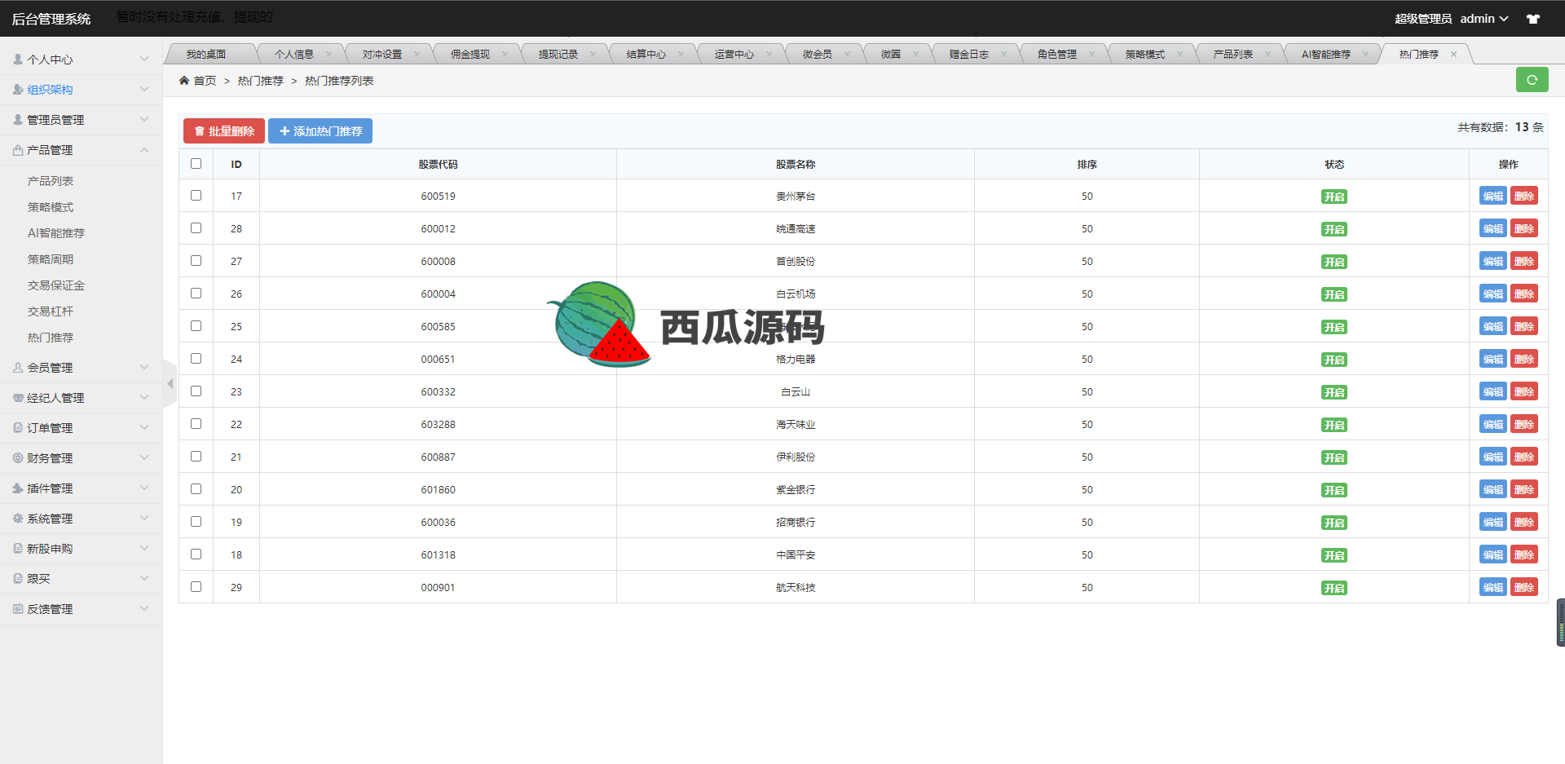Viewport: 1565px width, 764px height.
Task: Toggle 开启 status for 中国平安
Action: point(1334,555)
